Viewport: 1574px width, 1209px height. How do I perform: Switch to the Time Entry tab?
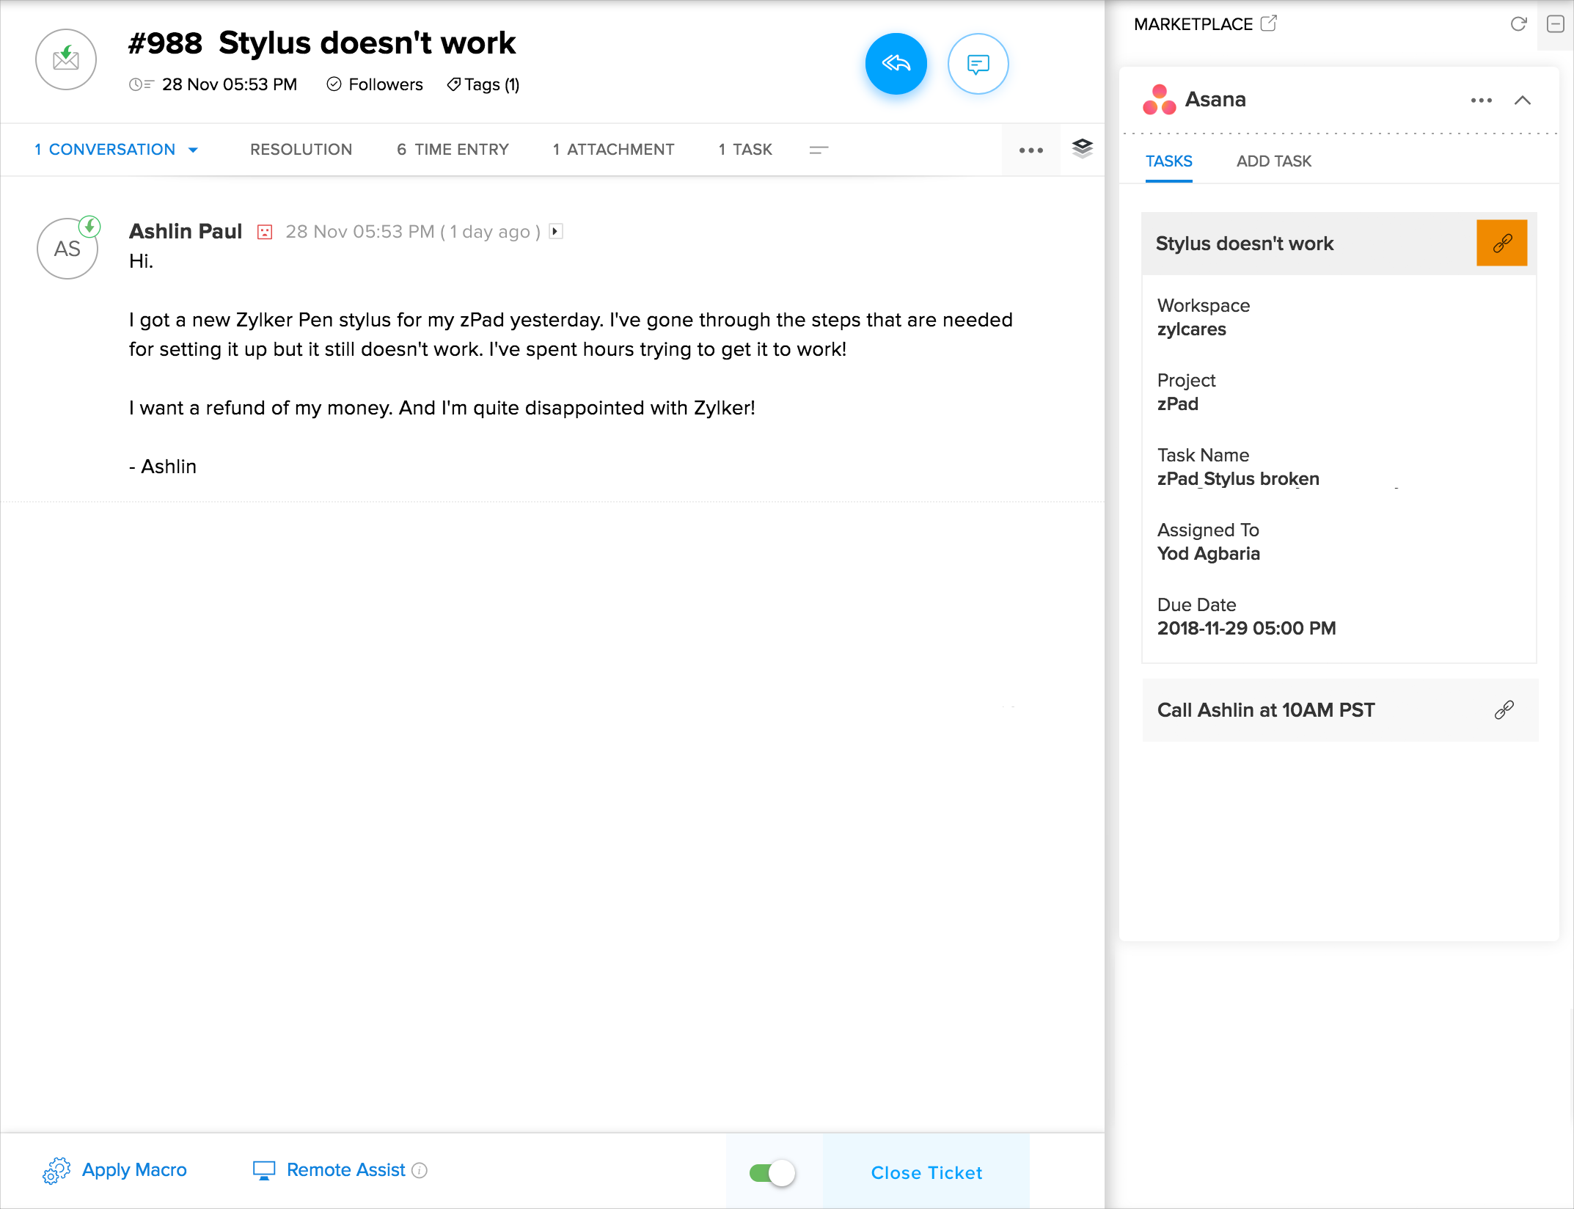pyautogui.click(x=453, y=150)
